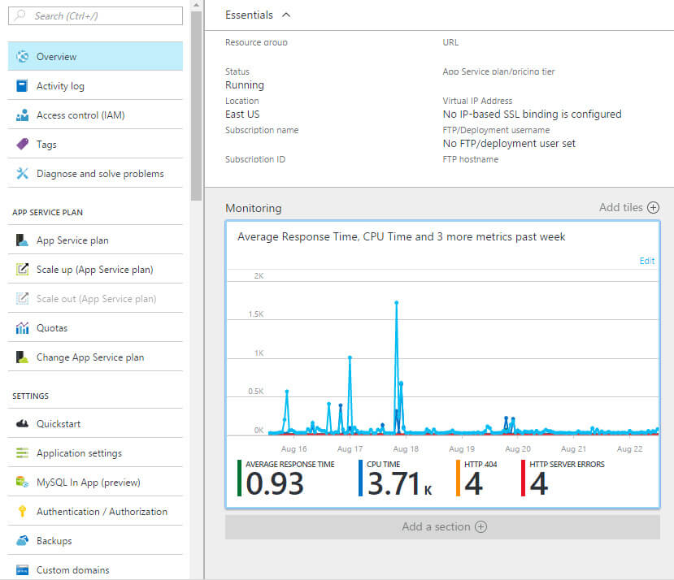Open Application settings menu item

[79, 453]
